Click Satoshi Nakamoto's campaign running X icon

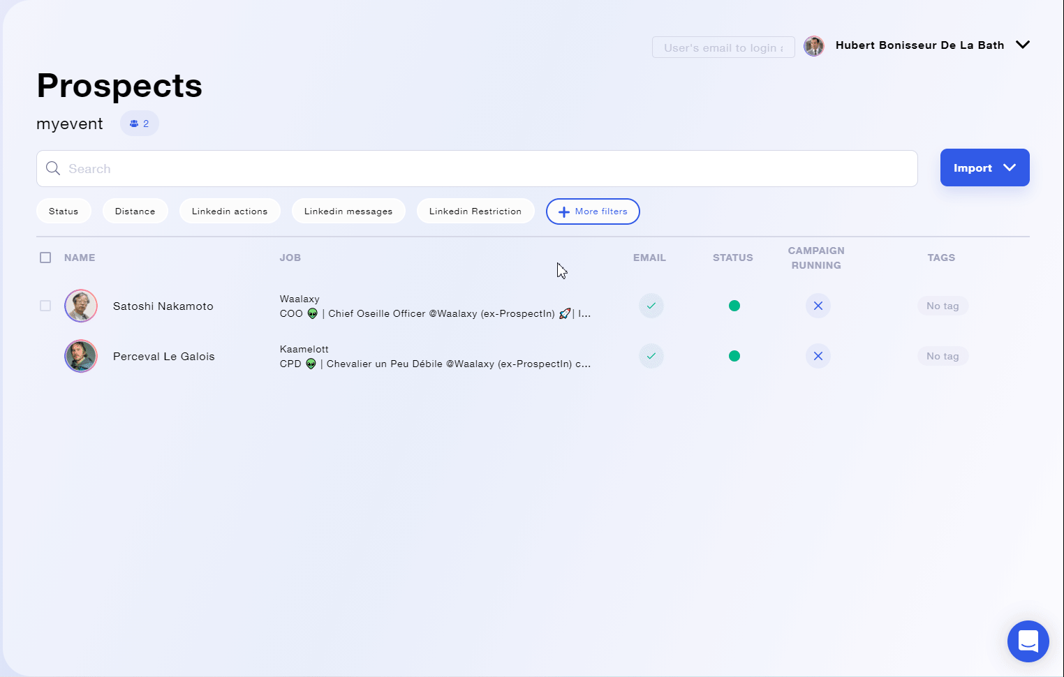[x=818, y=306]
